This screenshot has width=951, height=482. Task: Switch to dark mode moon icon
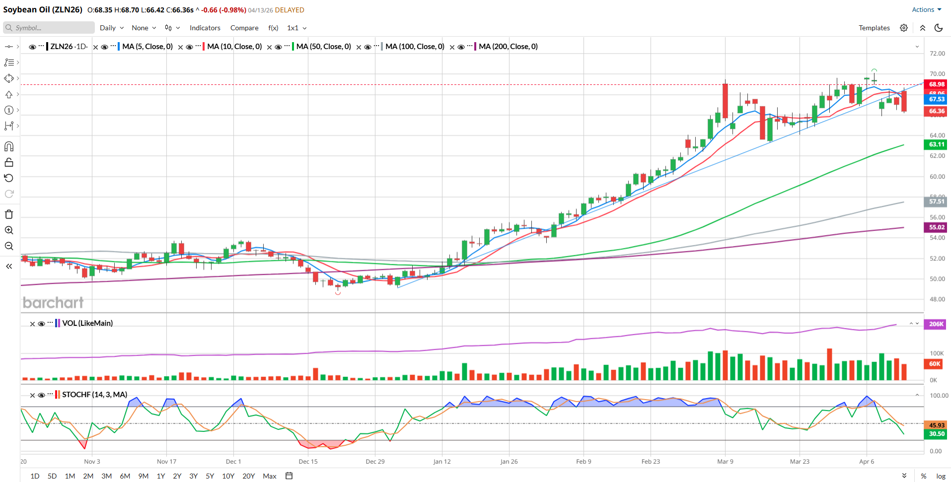click(x=939, y=28)
